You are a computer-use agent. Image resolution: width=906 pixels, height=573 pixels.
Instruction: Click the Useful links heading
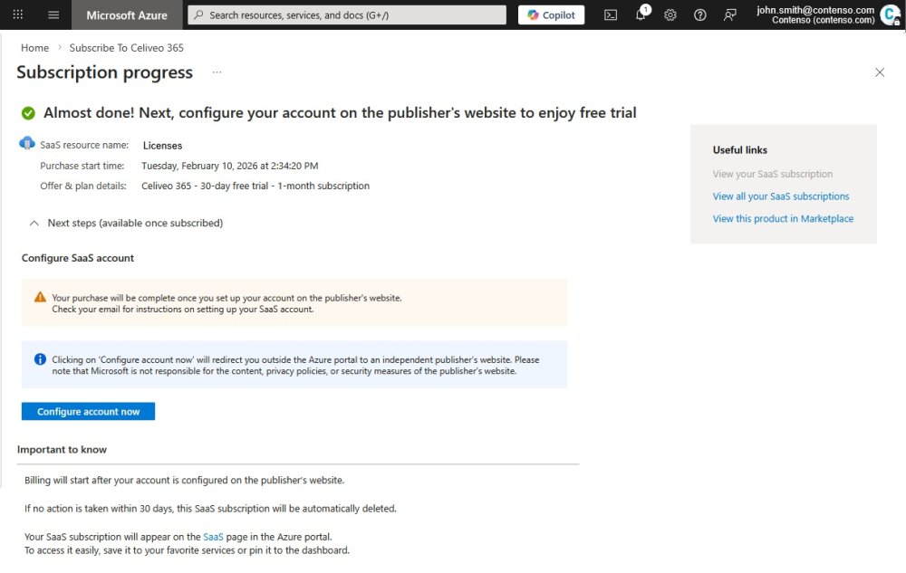coord(739,150)
